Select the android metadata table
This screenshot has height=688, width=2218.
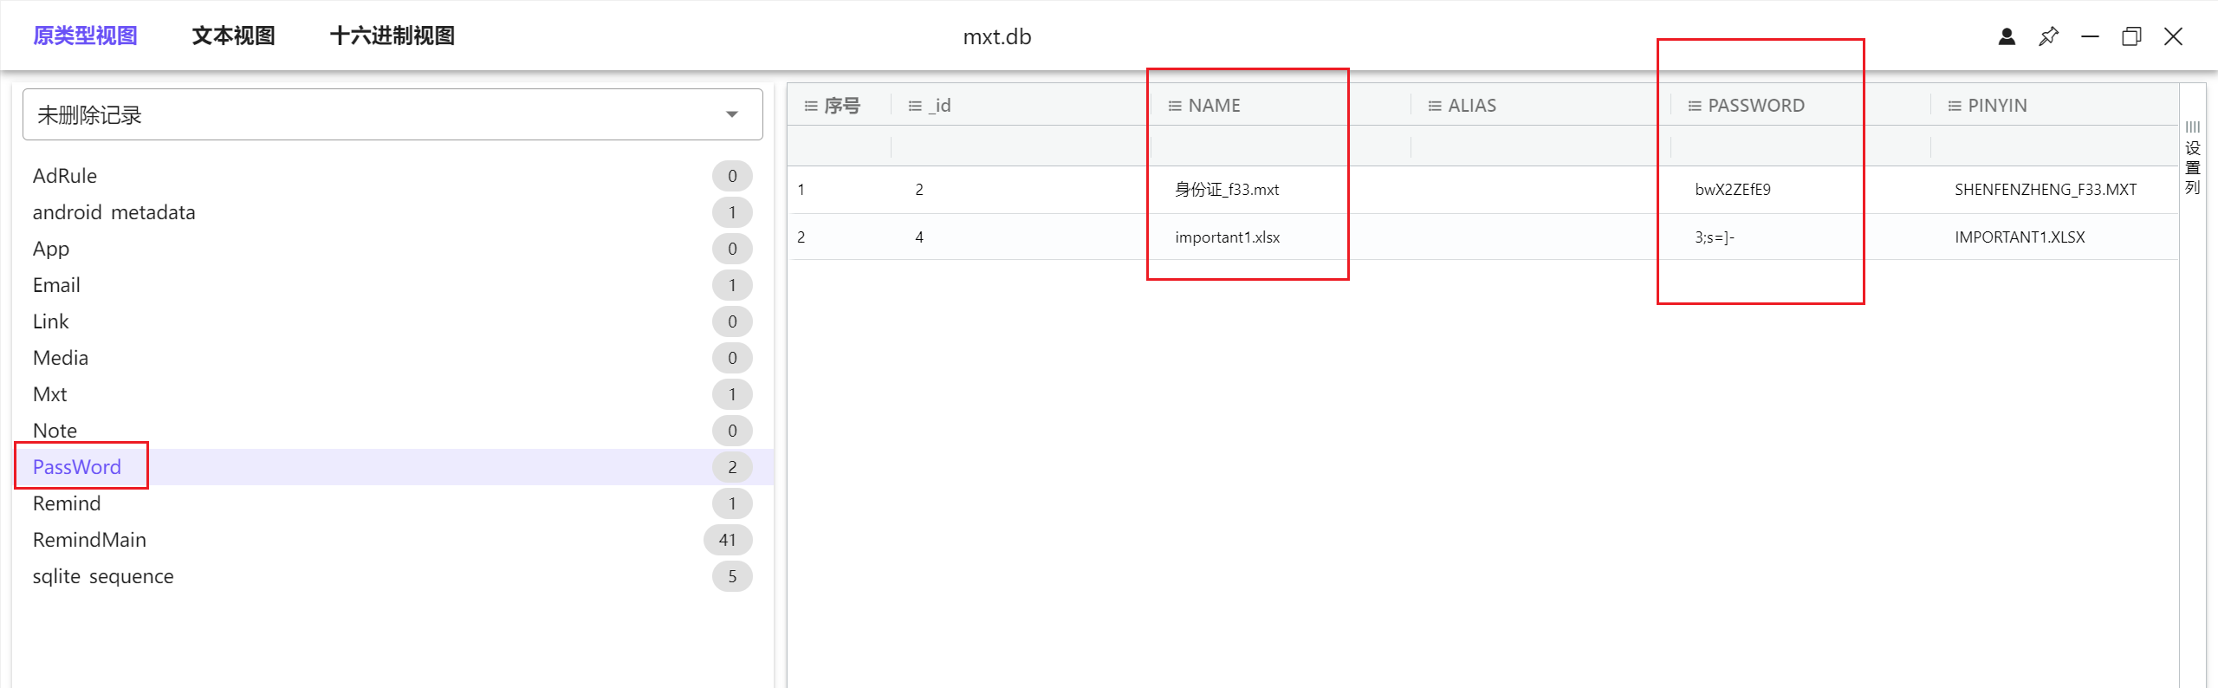click(x=113, y=212)
